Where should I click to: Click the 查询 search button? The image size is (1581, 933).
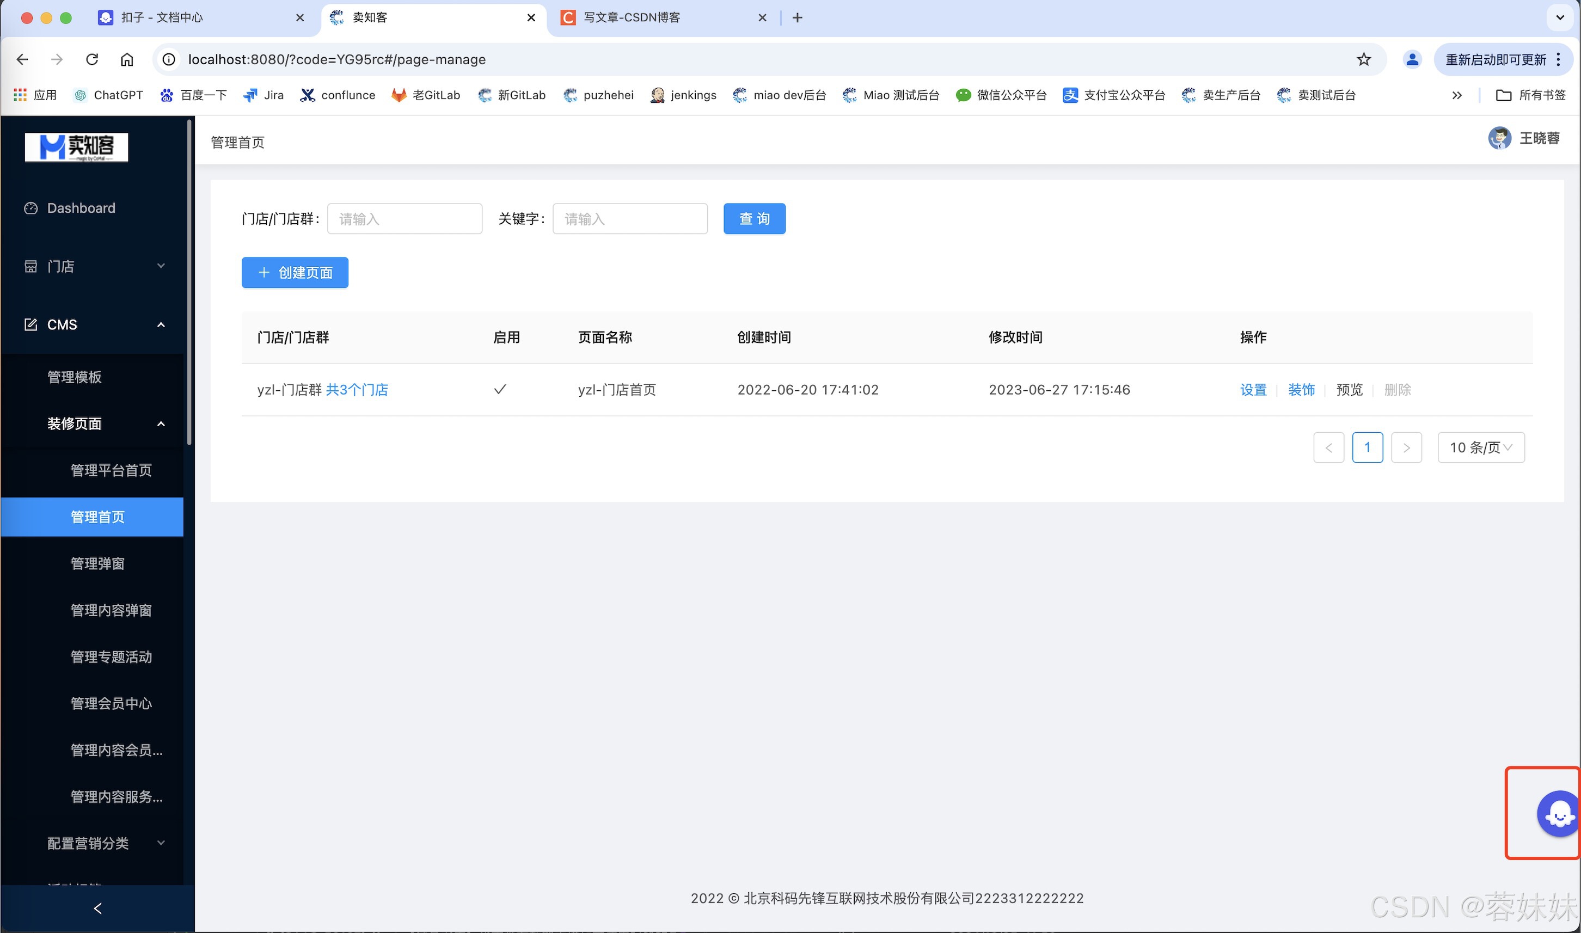[x=753, y=219]
